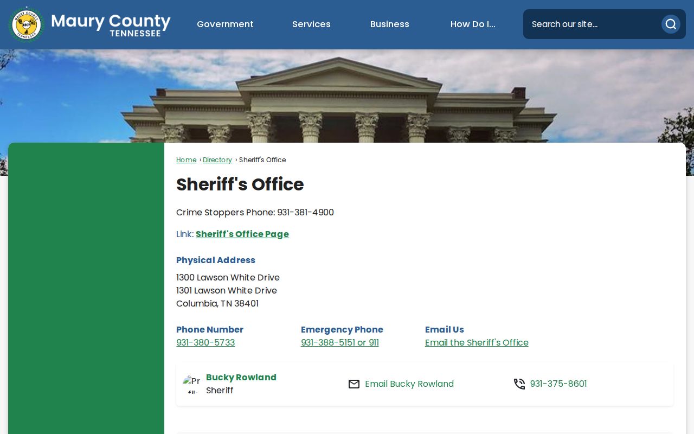Click the emergency phone 931-388-5151 or 911 link
The image size is (694, 434).
(340, 343)
